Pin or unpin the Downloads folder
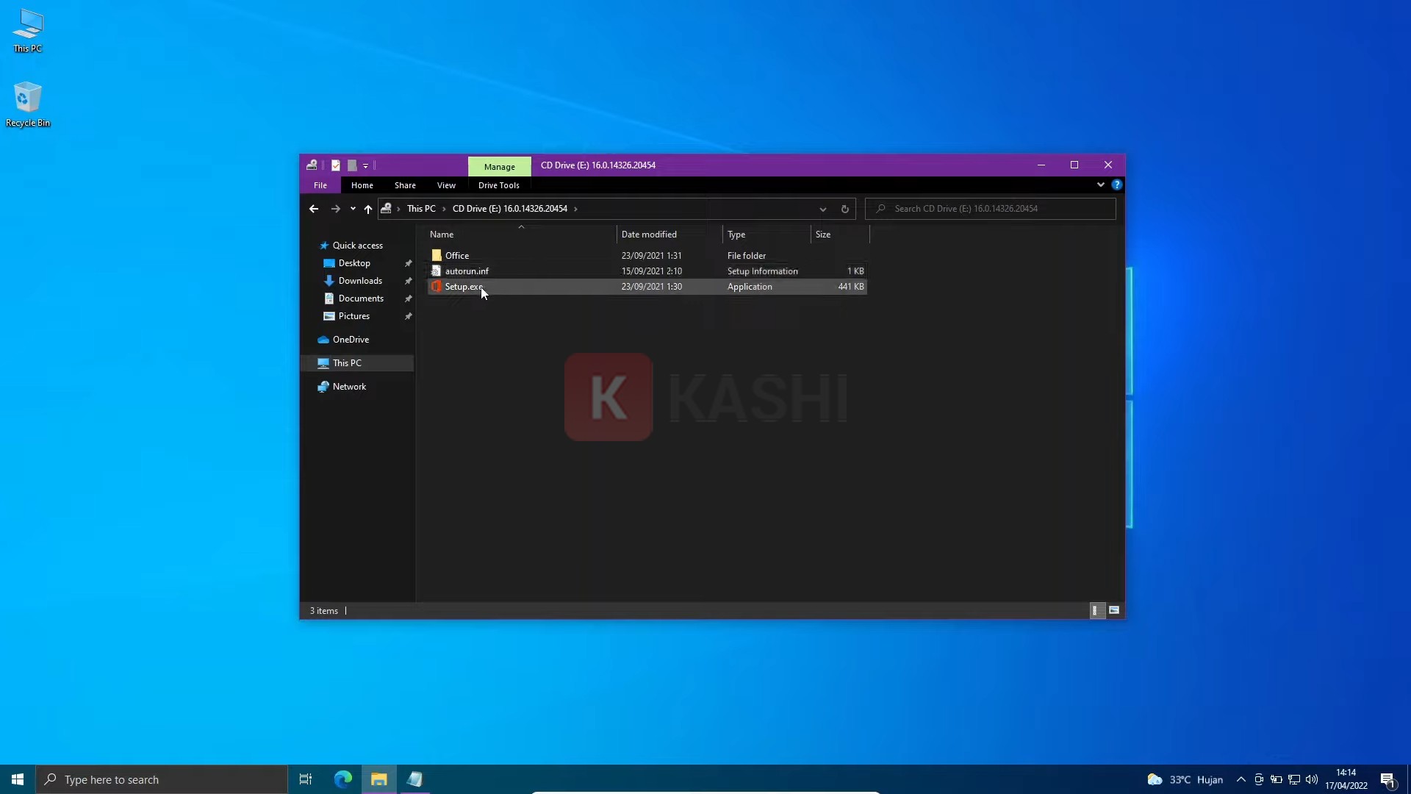 point(409,281)
